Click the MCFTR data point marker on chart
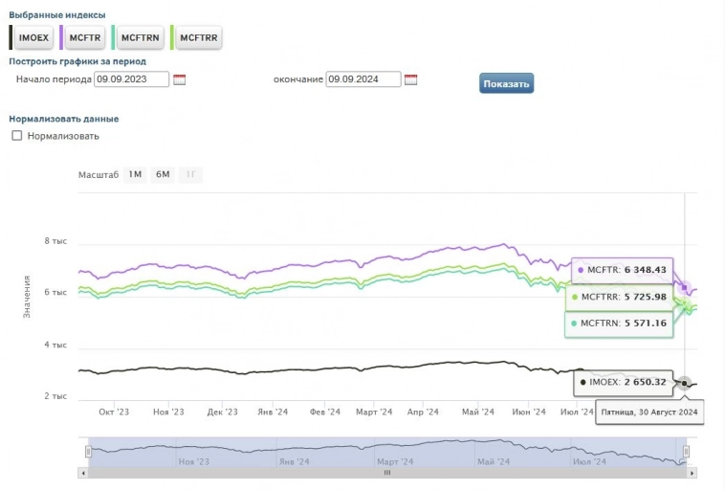725x491 pixels. coord(685,288)
